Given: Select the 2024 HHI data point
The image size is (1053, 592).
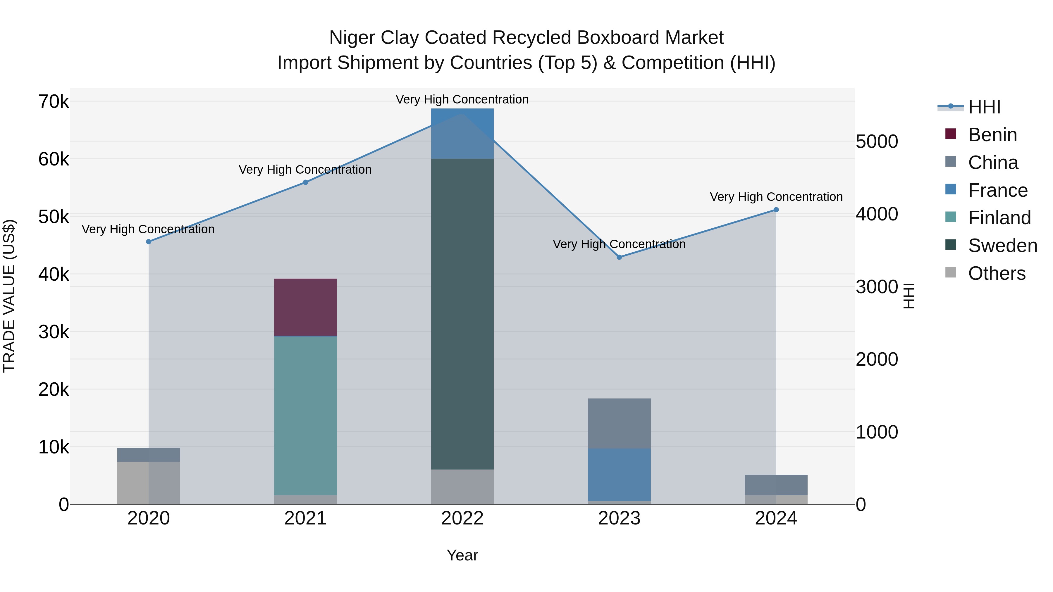Looking at the screenshot, I should point(776,210).
